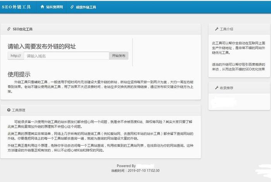Click the paragraph starting 适当的外链可以帮你

click(x=238, y=67)
